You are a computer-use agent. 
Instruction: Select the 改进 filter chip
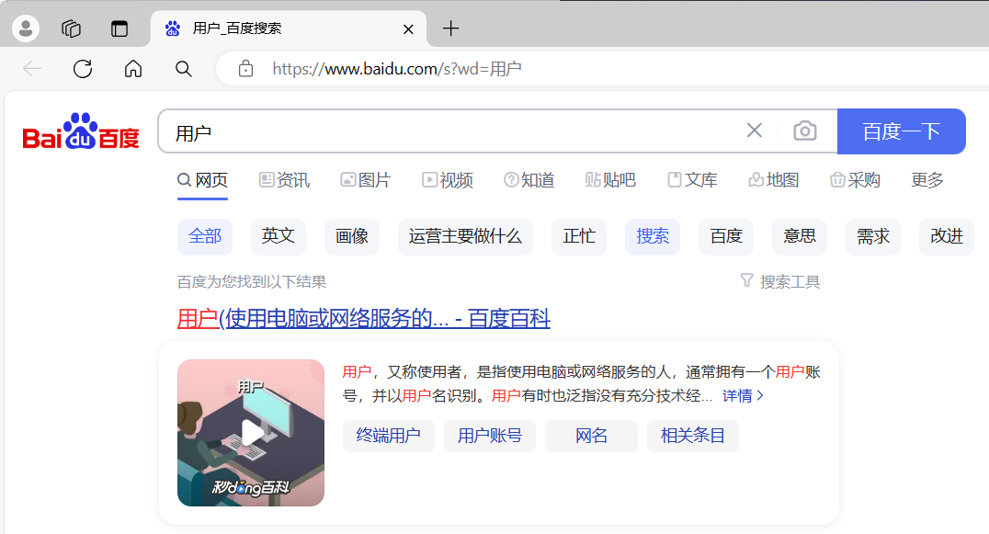[x=947, y=236]
